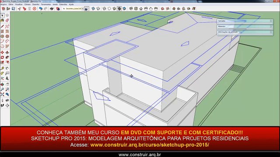
Task: Open the Câmera menu
Action: tap(27, 4)
